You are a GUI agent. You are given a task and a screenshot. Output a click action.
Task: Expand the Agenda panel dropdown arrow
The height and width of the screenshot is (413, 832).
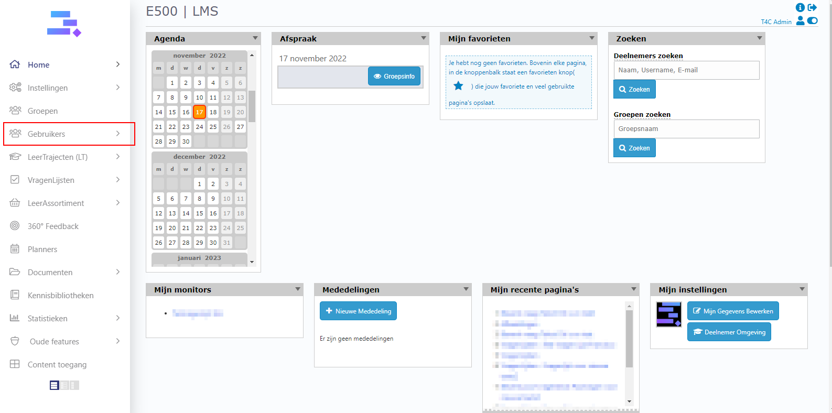[255, 38]
